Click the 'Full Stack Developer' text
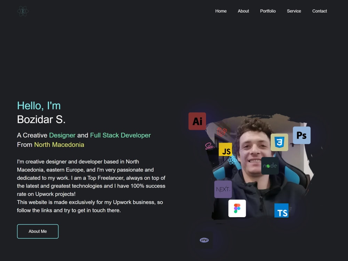The width and height of the screenshot is (348, 261). point(120,135)
